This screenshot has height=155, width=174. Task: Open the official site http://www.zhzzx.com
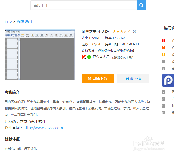tap(43, 128)
